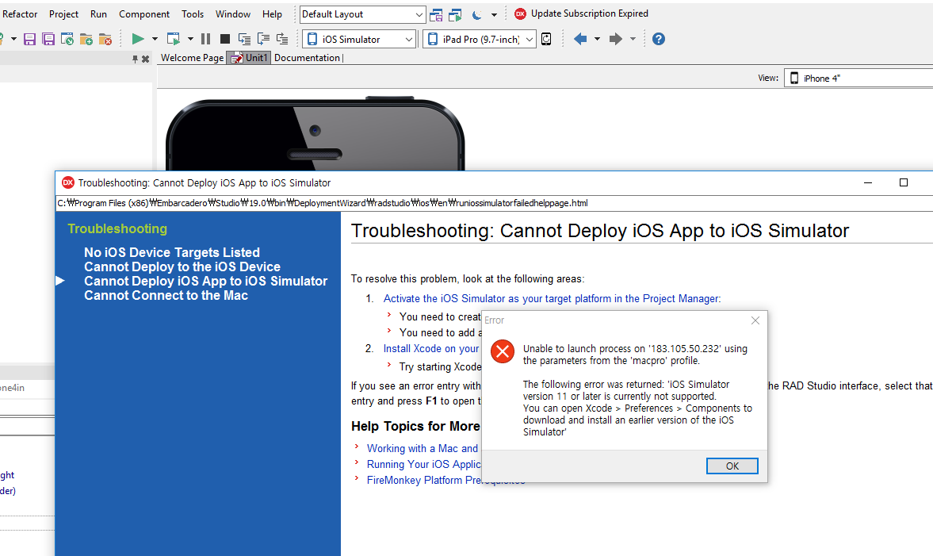Click the Pause execution icon
The width and height of the screenshot is (933, 556).
pyautogui.click(x=206, y=39)
